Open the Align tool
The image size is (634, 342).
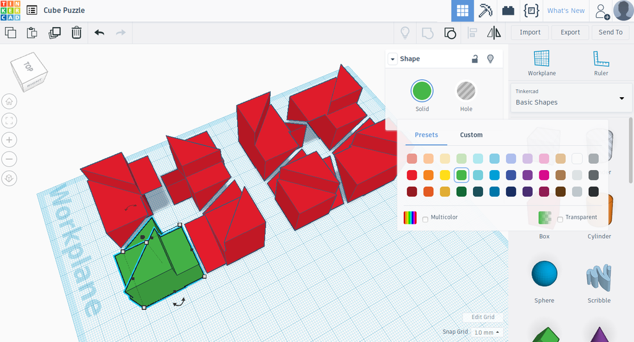pos(472,32)
